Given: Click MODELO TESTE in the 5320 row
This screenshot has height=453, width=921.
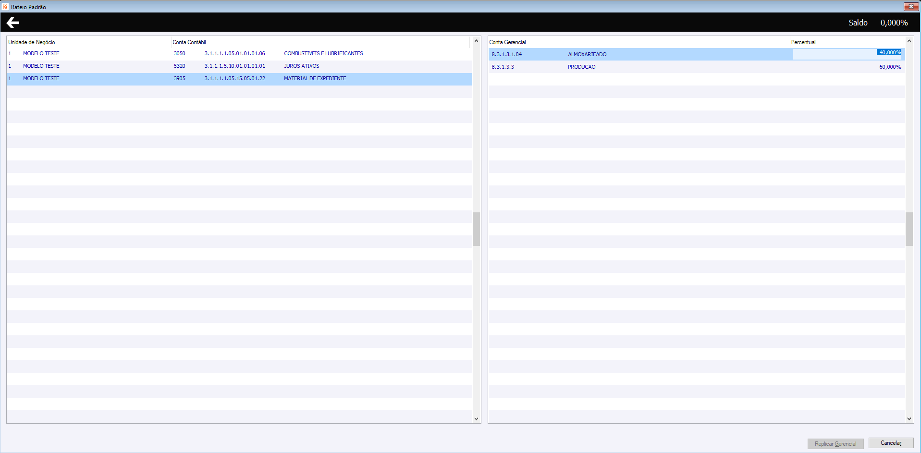Looking at the screenshot, I should [41, 66].
